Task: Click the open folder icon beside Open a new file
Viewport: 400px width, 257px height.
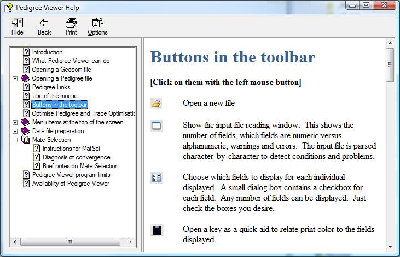Action: tap(156, 103)
